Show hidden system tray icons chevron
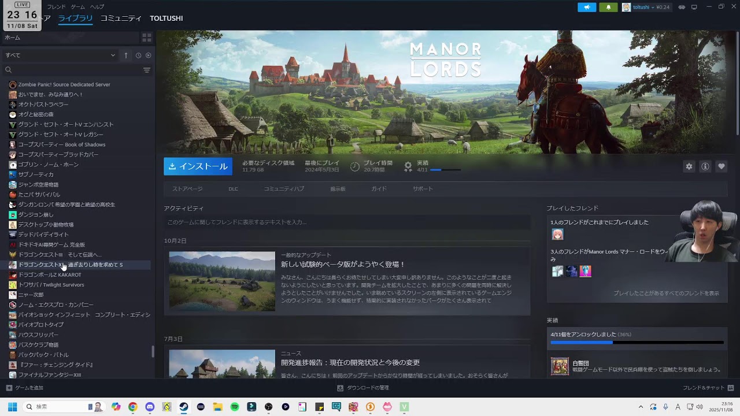This screenshot has height=416, width=740. (641, 407)
